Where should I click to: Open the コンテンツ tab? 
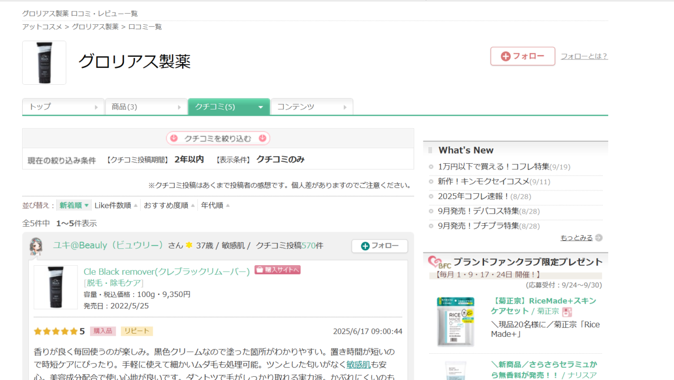click(312, 107)
